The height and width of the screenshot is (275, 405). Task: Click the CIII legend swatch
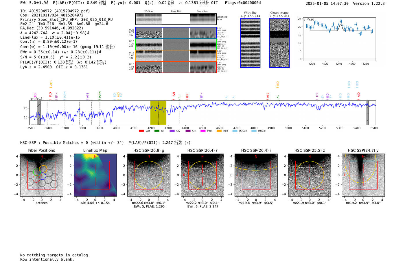pos(188,131)
